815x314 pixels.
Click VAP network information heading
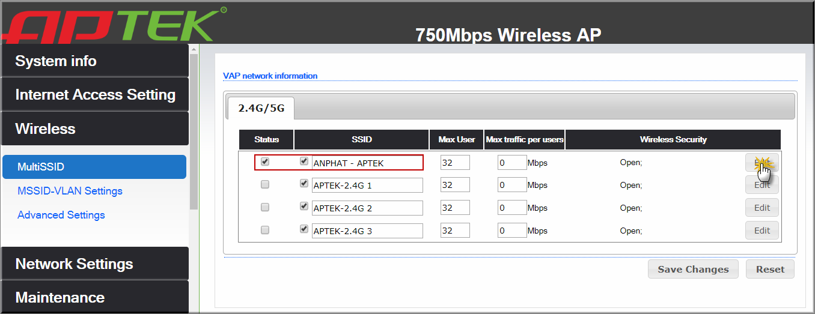270,76
